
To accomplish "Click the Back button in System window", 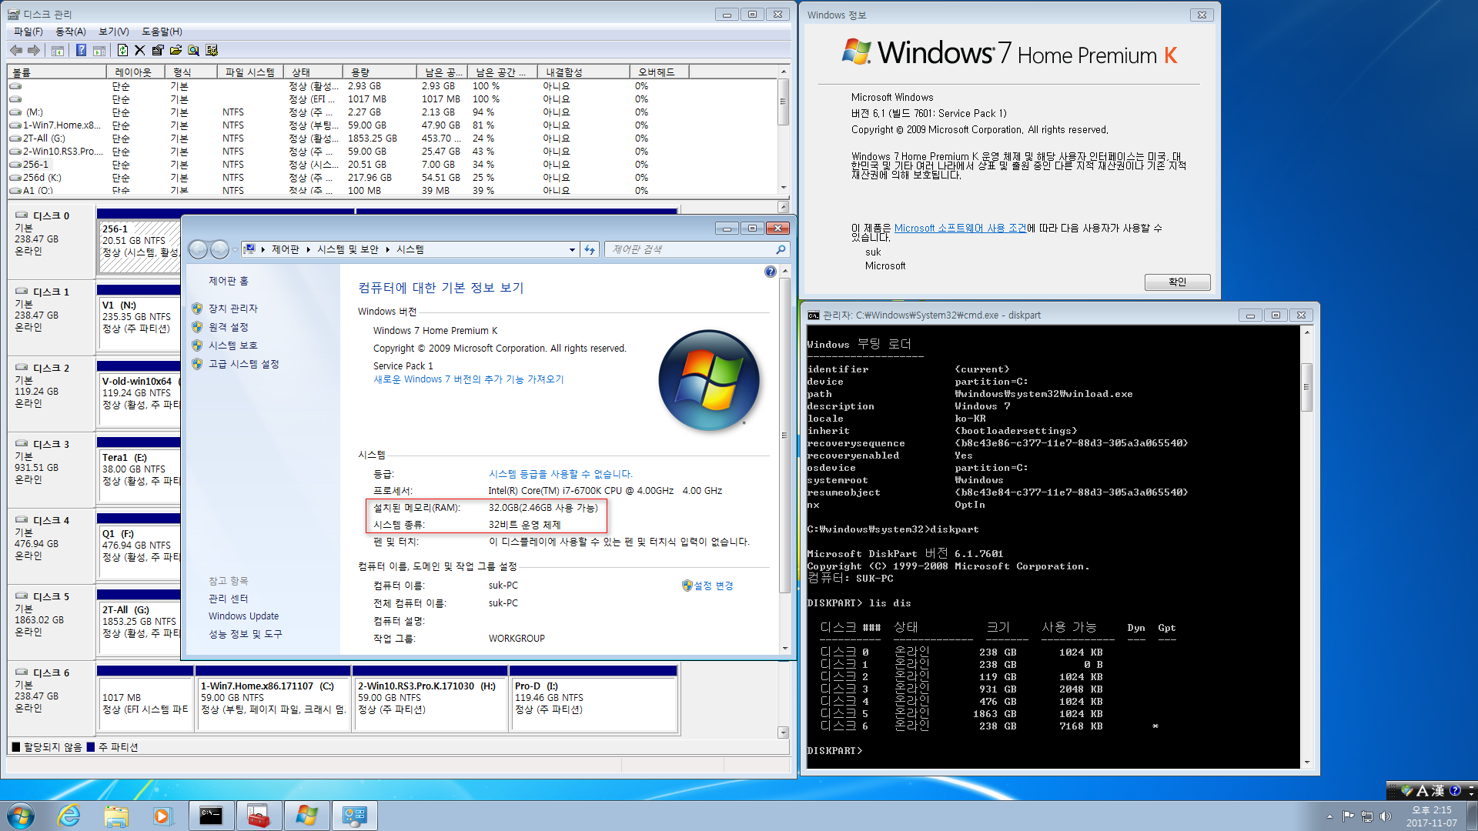I will 199,249.
